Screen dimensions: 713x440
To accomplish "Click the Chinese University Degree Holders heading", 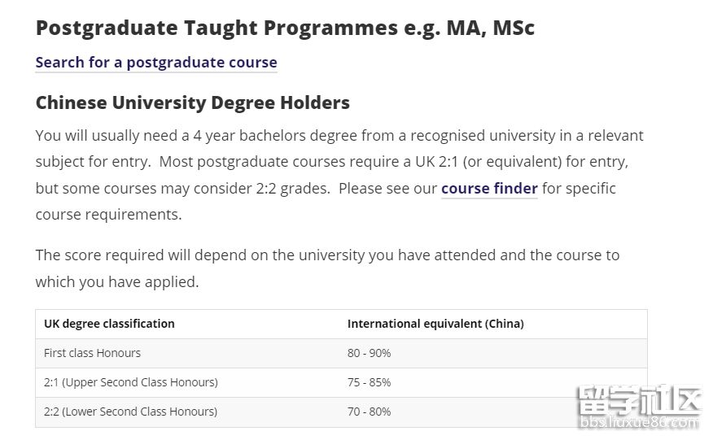I will tap(192, 103).
